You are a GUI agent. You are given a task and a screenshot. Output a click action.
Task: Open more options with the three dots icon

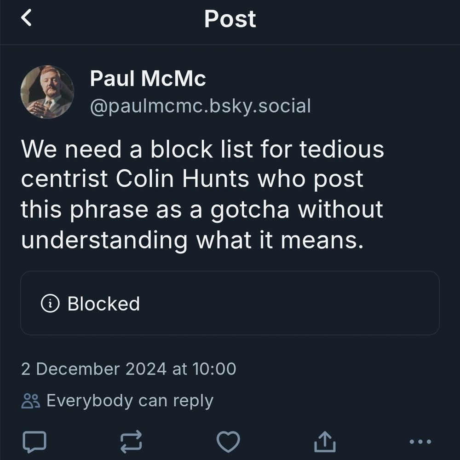[x=421, y=443]
